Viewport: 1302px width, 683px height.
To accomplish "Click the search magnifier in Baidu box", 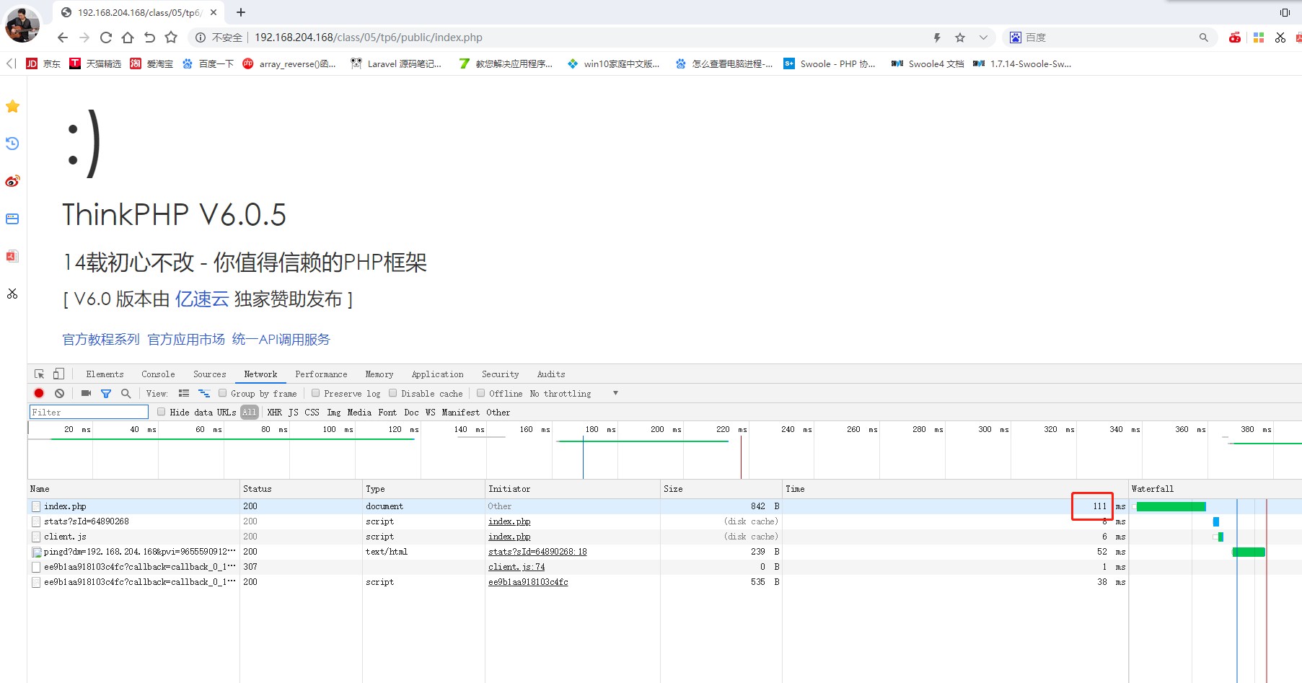I will (x=1204, y=38).
